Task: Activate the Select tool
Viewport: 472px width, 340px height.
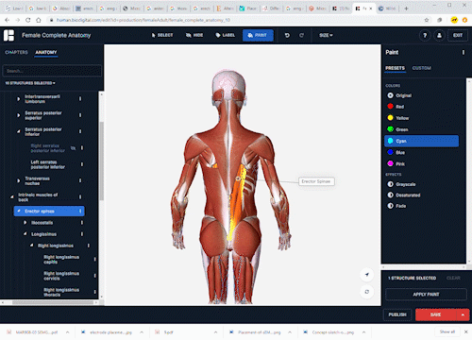Action: pos(162,35)
